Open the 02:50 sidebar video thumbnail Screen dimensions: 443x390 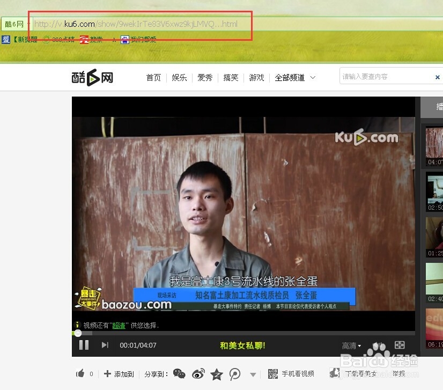[x=434, y=192]
